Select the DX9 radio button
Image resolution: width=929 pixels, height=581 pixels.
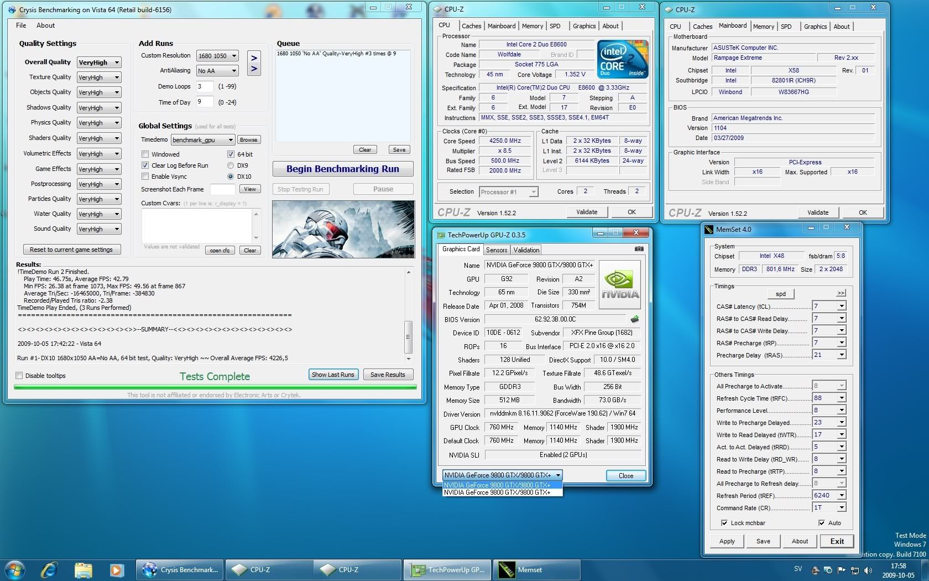coord(231,165)
